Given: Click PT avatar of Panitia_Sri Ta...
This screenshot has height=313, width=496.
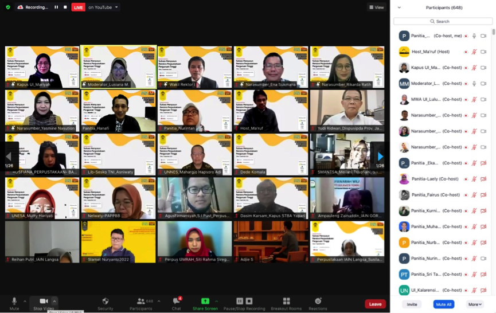Looking at the screenshot, I should point(404,275).
